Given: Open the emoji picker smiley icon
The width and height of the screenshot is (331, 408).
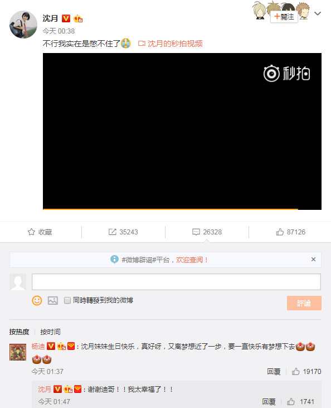Looking at the screenshot, I should (x=37, y=300).
